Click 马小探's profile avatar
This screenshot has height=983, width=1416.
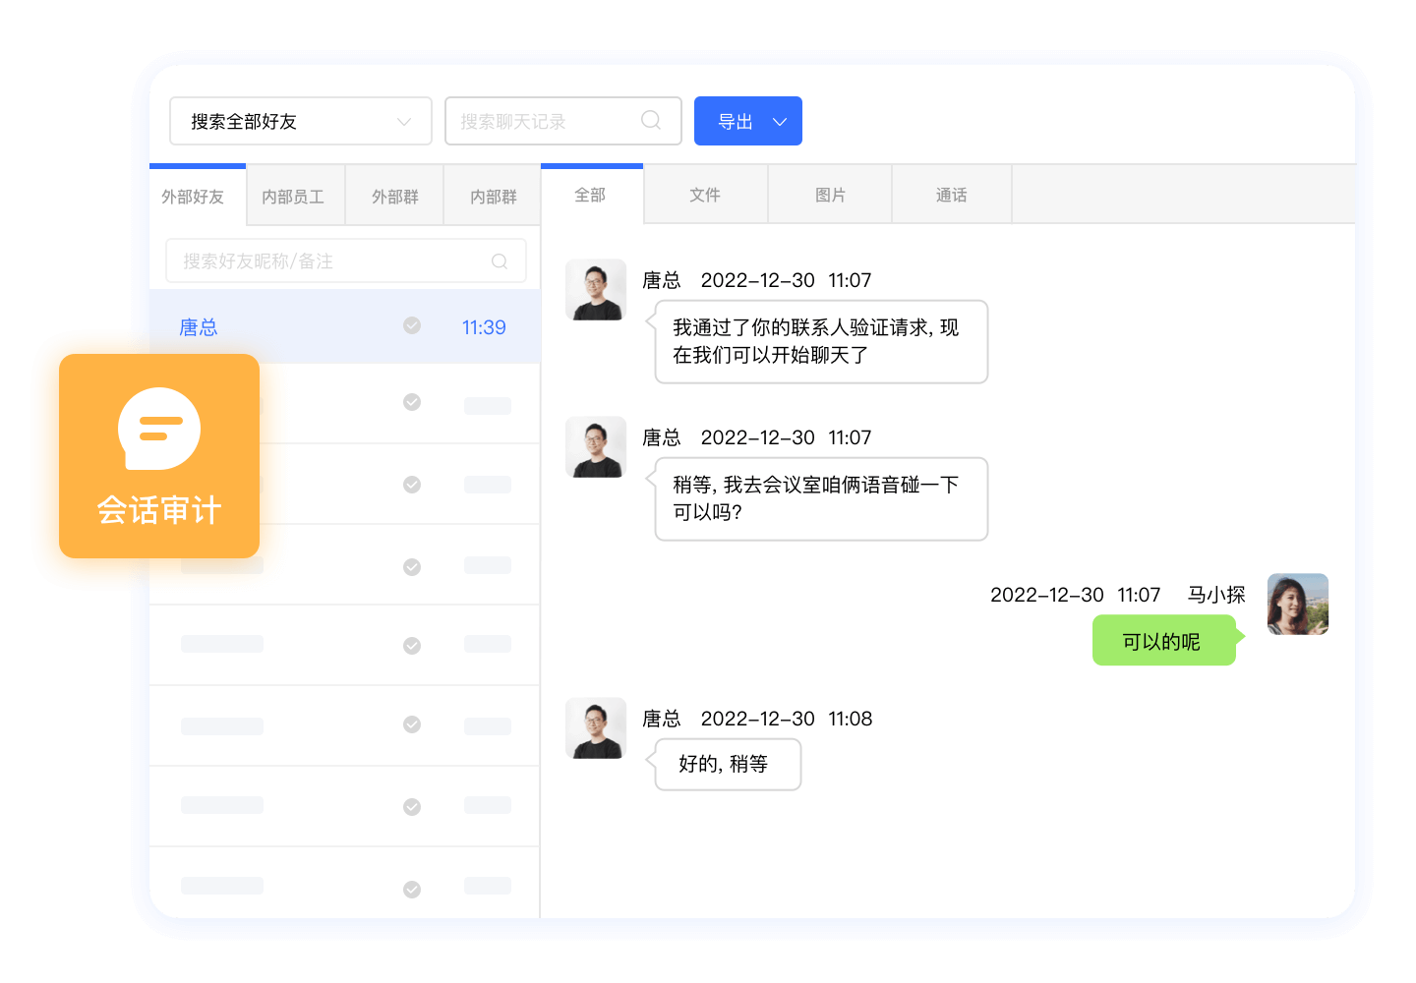click(x=1298, y=605)
